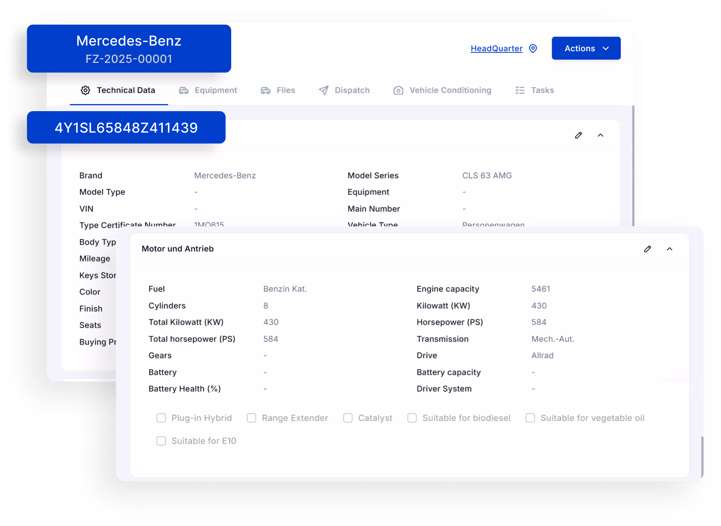The width and height of the screenshot is (721, 526).
Task: Click the gear icon on Technical Data tab
Action: [x=85, y=91]
